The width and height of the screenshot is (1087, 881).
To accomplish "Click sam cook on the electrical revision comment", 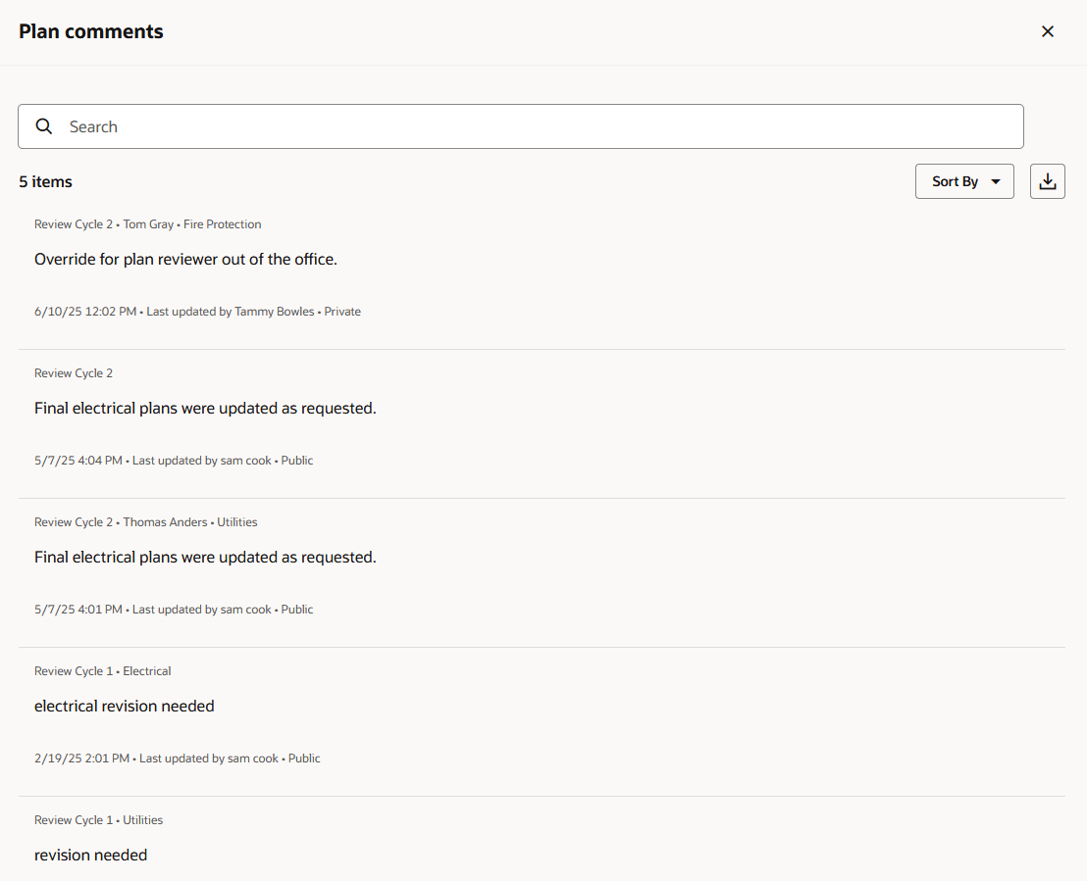I will click(252, 759).
